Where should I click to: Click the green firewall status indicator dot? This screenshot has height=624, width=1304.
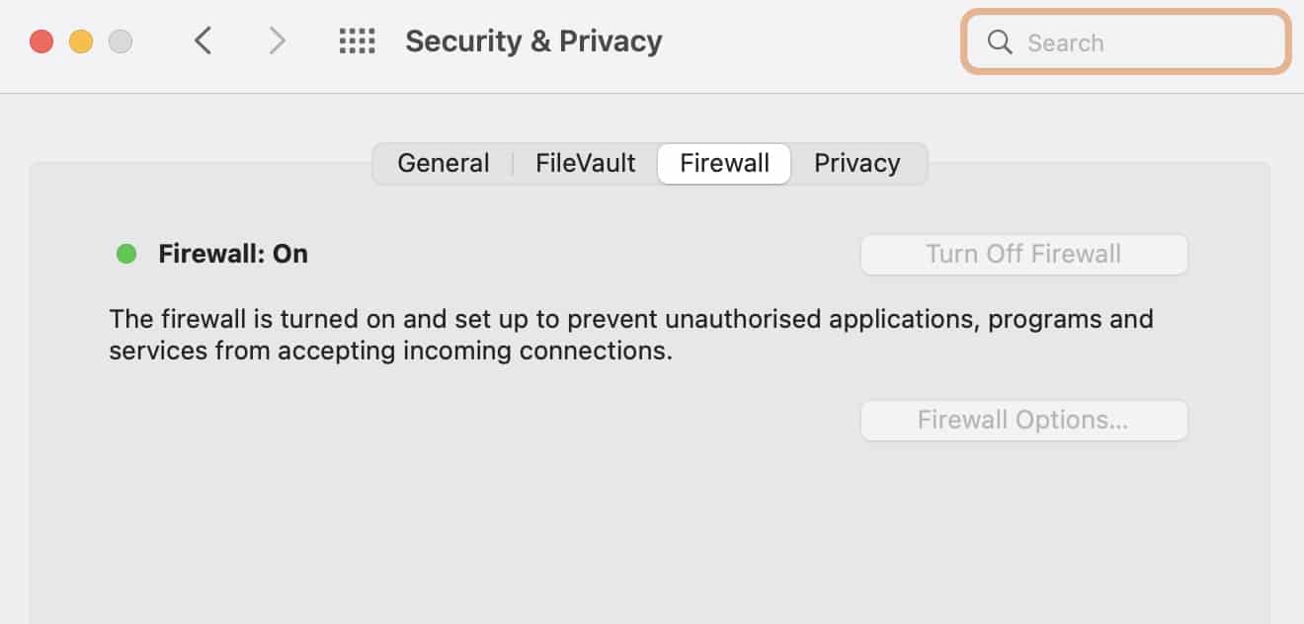point(126,254)
